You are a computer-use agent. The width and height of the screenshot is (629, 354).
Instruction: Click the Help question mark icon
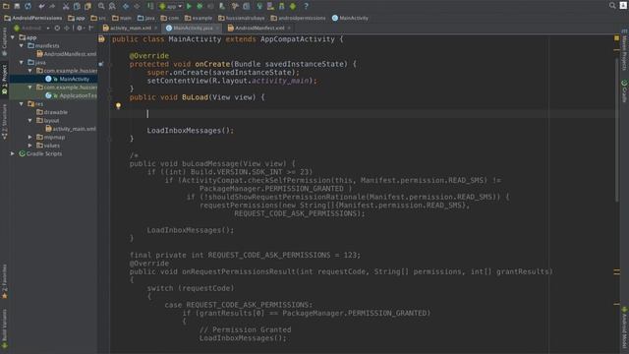306,6
